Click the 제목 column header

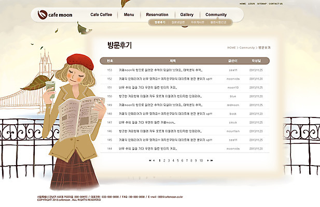(x=173, y=61)
